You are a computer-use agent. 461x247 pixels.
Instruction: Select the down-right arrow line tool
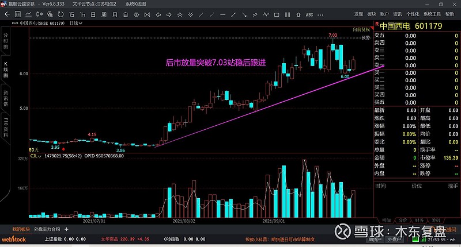(x=244, y=14)
